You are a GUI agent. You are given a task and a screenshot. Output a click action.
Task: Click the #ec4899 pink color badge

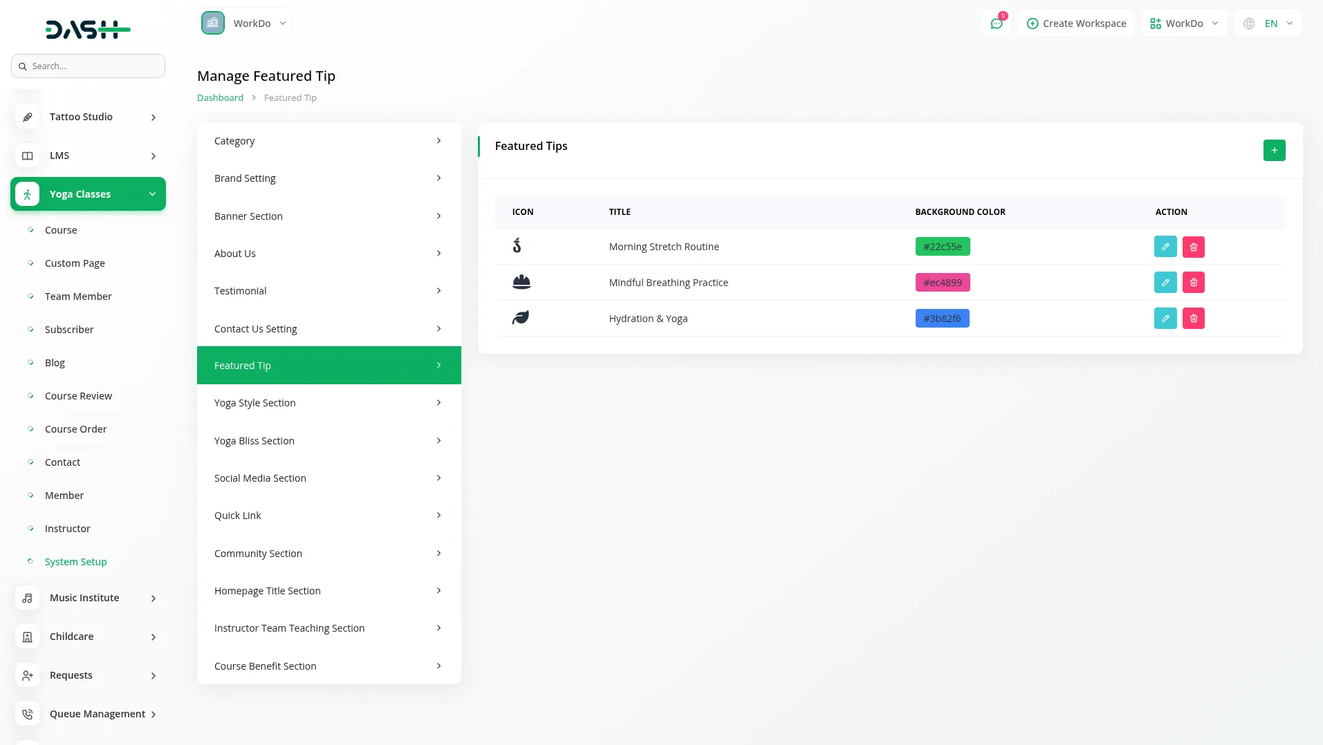pyautogui.click(x=943, y=283)
